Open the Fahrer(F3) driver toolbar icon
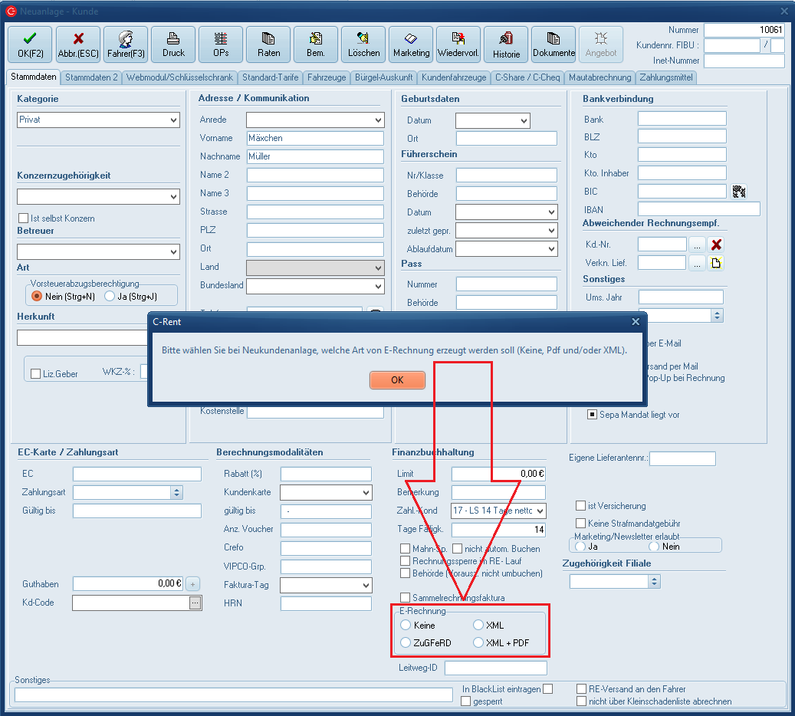This screenshot has width=795, height=716. click(125, 44)
